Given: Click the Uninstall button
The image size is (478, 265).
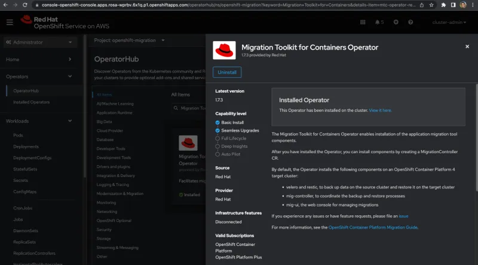Looking at the screenshot, I should click(x=226, y=72).
